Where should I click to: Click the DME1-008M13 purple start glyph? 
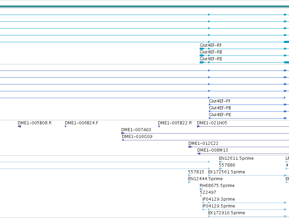(x=199, y=154)
